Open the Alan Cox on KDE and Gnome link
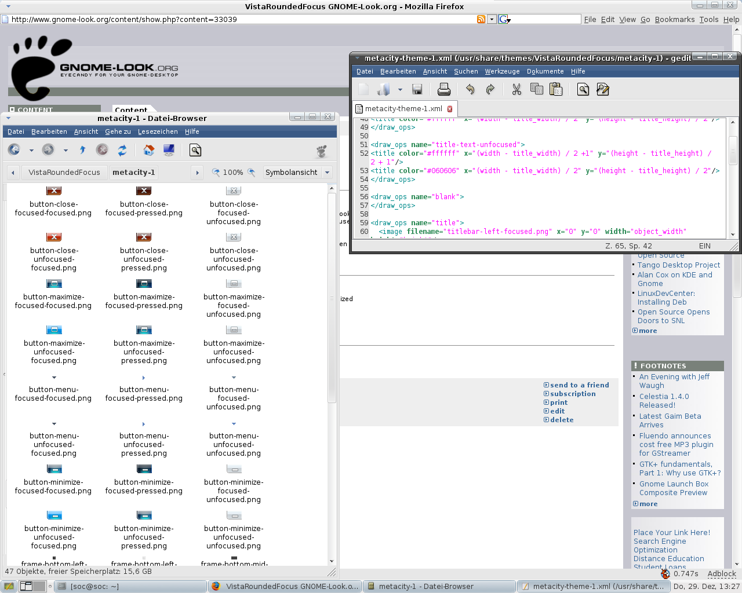 pyautogui.click(x=675, y=279)
